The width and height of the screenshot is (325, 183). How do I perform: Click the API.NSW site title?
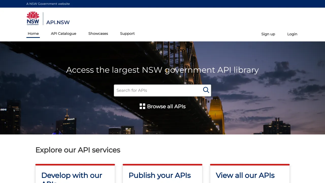(58, 22)
